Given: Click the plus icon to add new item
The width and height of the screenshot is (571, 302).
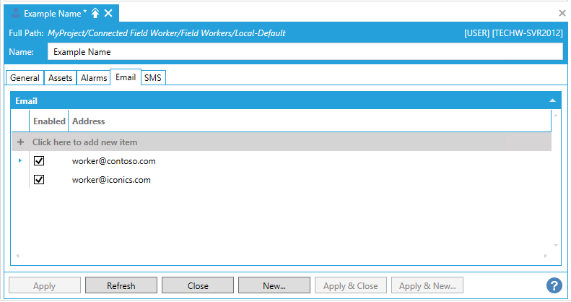Looking at the screenshot, I should [x=20, y=142].
